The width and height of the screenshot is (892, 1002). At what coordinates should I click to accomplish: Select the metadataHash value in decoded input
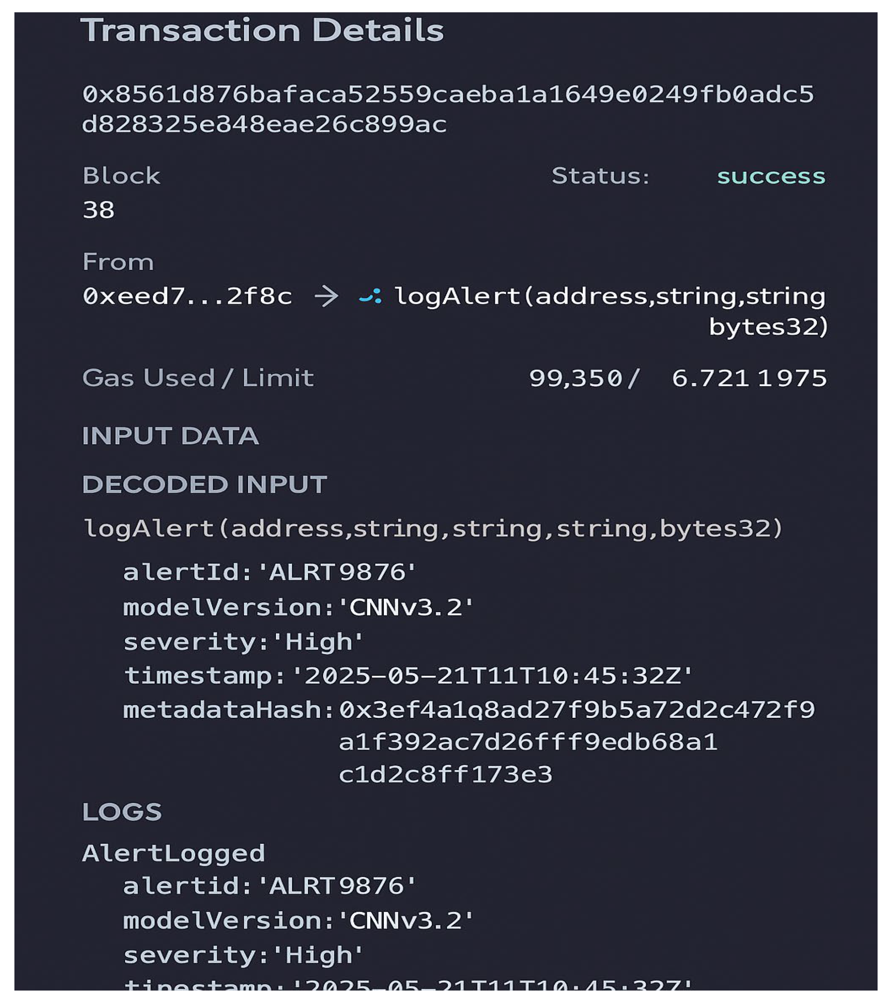[x=577, y=742]
